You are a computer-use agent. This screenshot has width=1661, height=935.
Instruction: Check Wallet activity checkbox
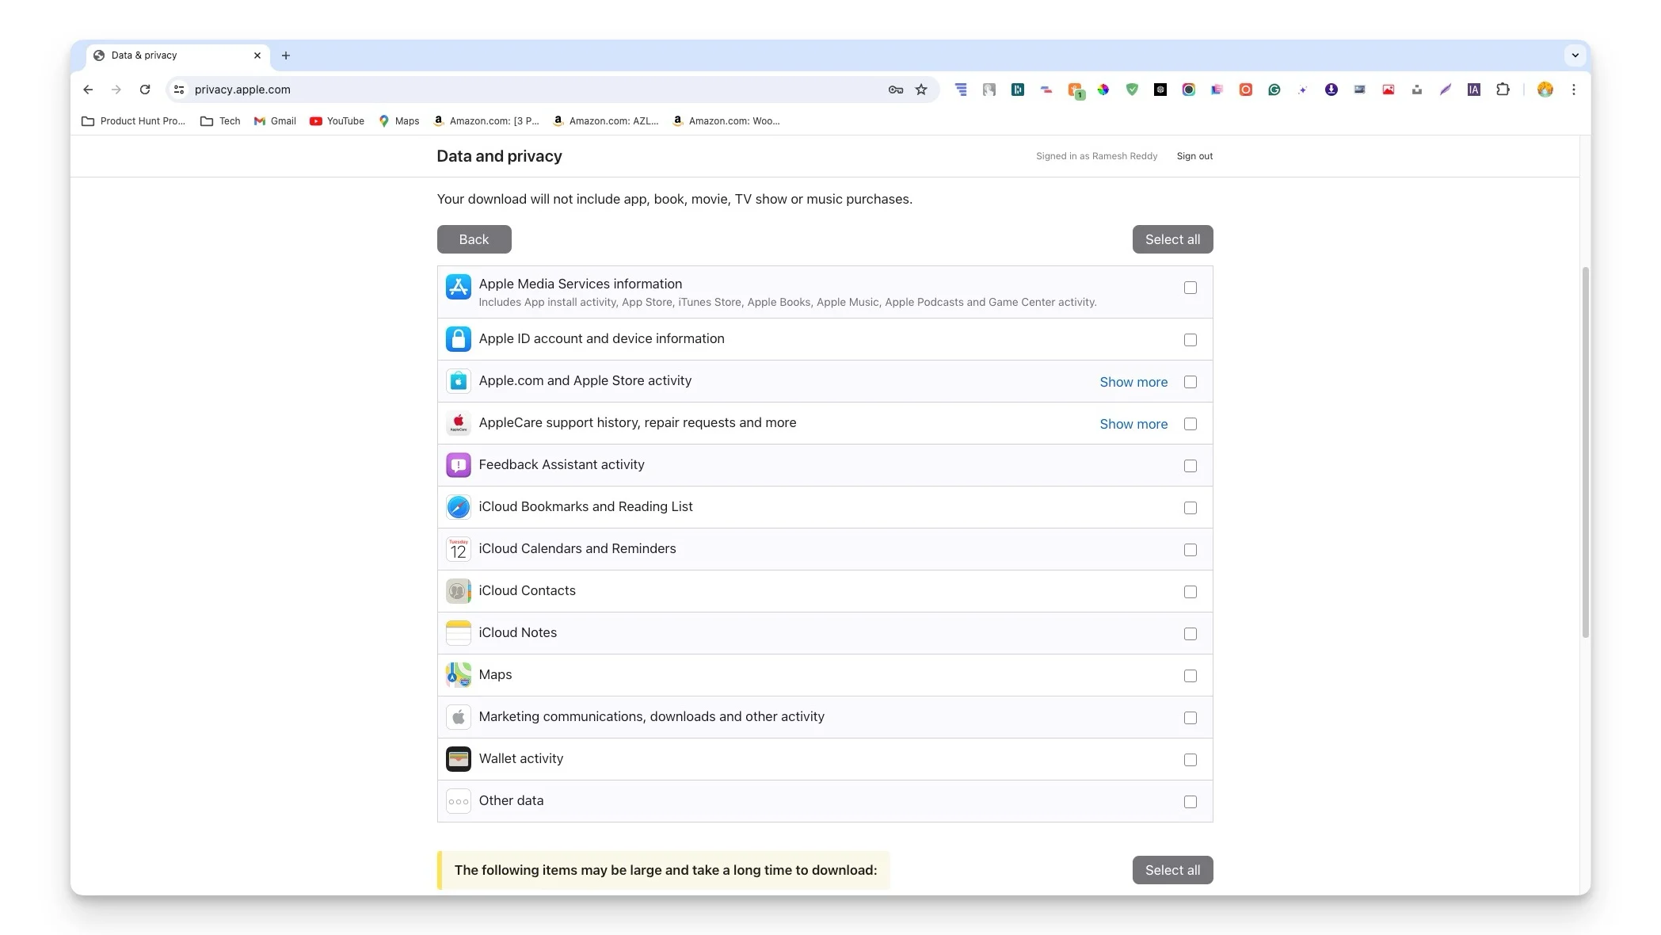1191,760
